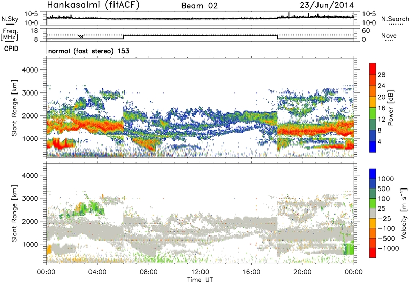Click the '12:00' time axis tick
Screen dimensions: 409x283
[200, 272]
